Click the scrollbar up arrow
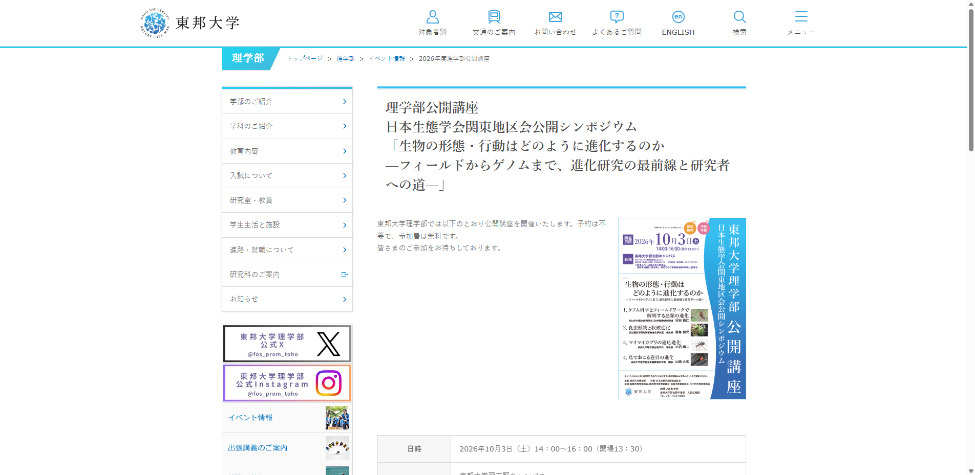 [x=971, y=4]
